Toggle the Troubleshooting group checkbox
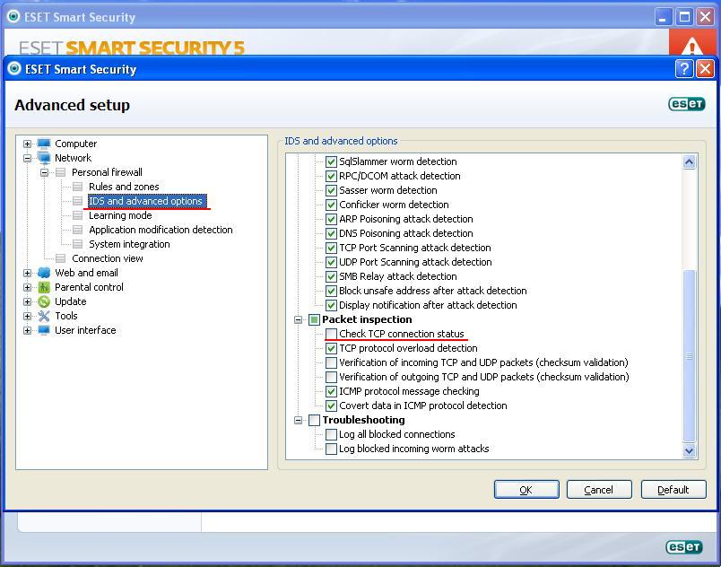The height and width of the screenshot is (567, 721). click(314, 420)
